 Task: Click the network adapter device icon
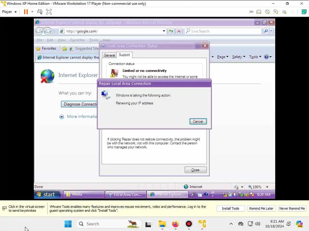(x=276, y=12)
